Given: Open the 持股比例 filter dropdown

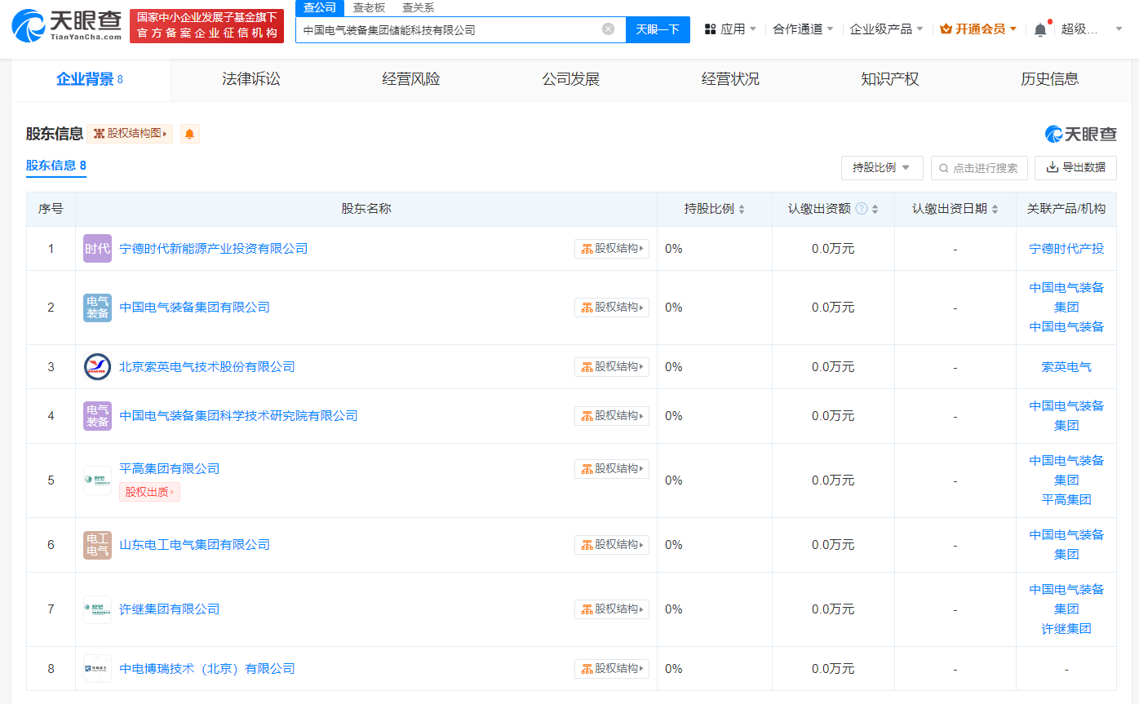Looking at the screenshot, I should tap(881, 168).
